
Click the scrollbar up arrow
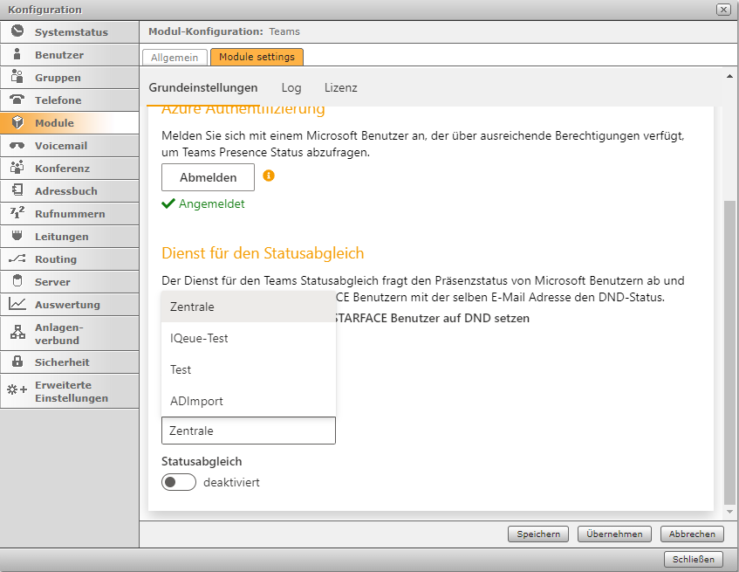729,76
